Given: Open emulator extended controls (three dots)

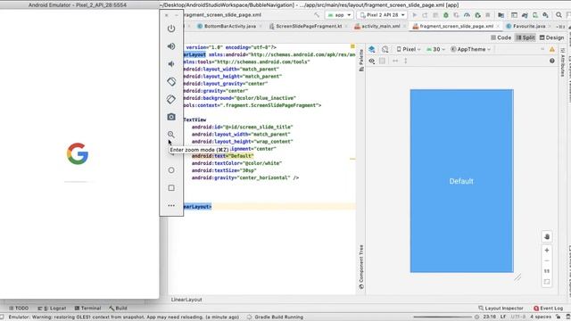Looking at the screenshot, I should (x=171, y=206).
